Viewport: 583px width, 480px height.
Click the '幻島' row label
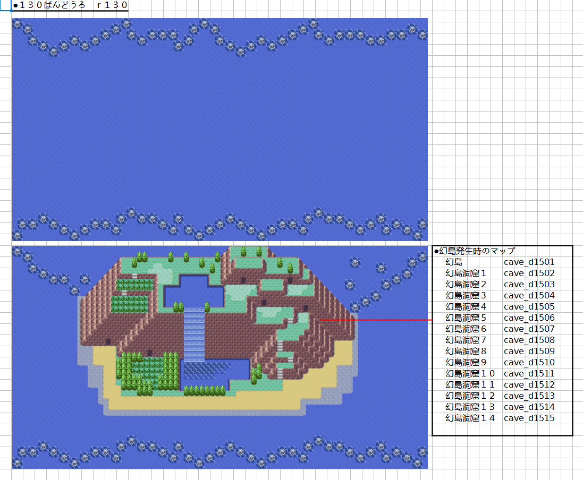click(454, 262)
